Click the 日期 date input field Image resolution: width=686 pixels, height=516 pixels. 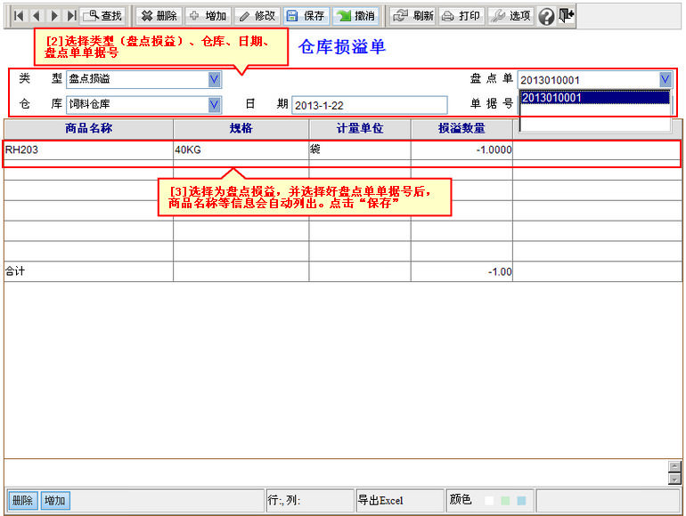pos(369,105)
